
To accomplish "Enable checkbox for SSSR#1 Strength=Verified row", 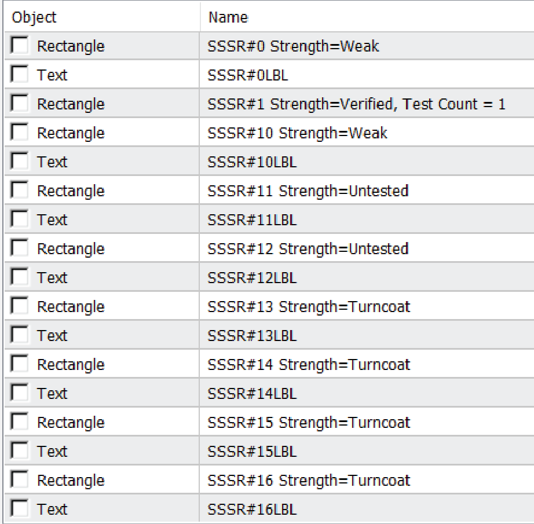I will pyautogui.click(x=20, y=103).
